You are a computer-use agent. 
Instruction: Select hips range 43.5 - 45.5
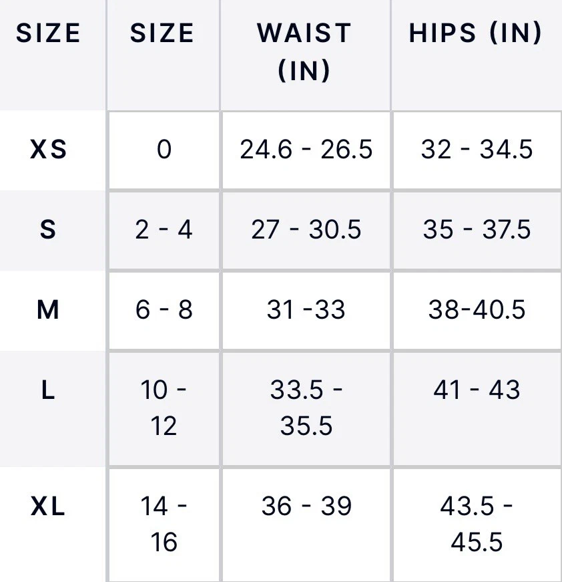(x=477, y=525)
